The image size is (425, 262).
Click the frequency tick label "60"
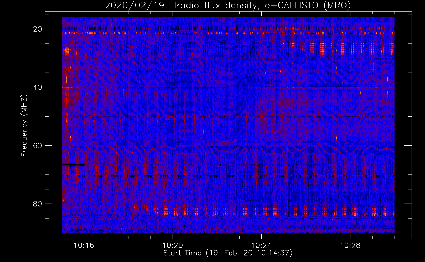coord(38,145)
